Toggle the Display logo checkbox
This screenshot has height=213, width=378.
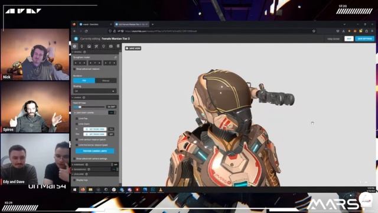click(74, 180)
